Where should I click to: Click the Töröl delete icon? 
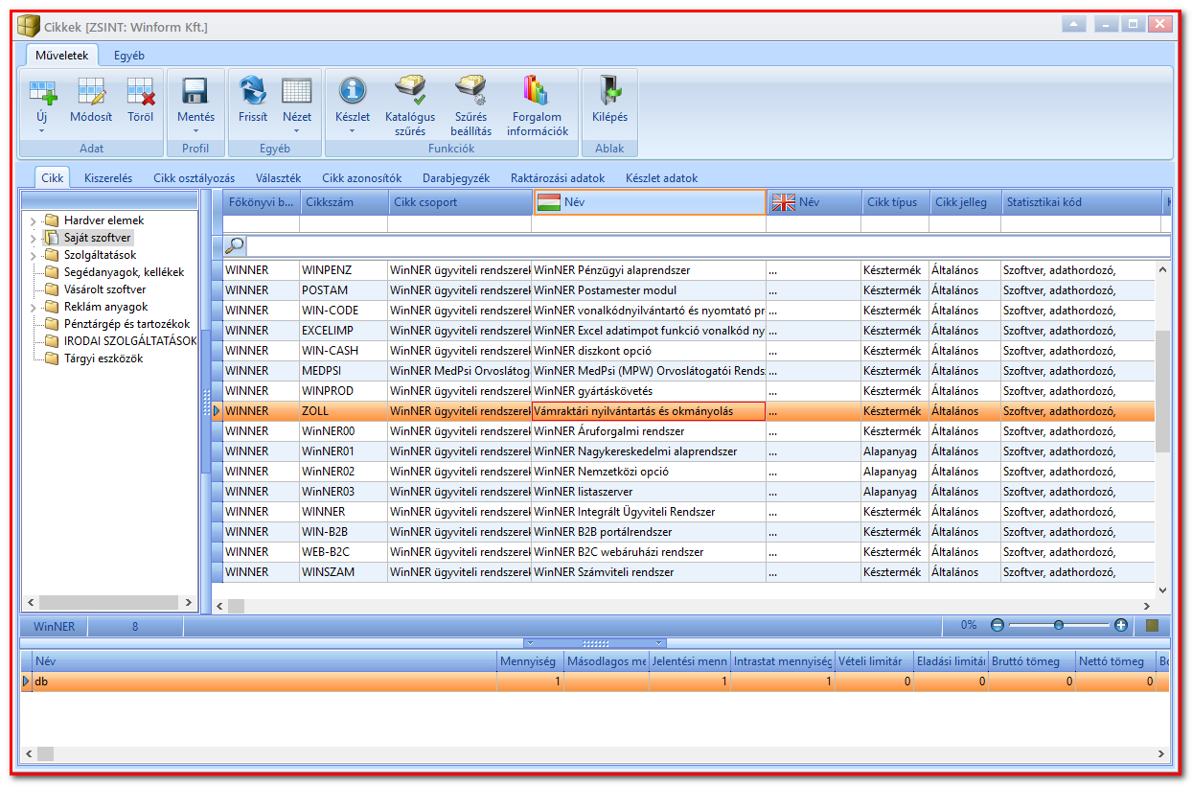(x=141, y=91)
